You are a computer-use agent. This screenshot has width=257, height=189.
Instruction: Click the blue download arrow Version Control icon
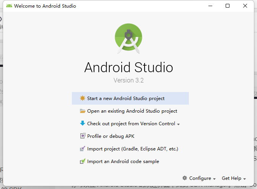(83, 123)
